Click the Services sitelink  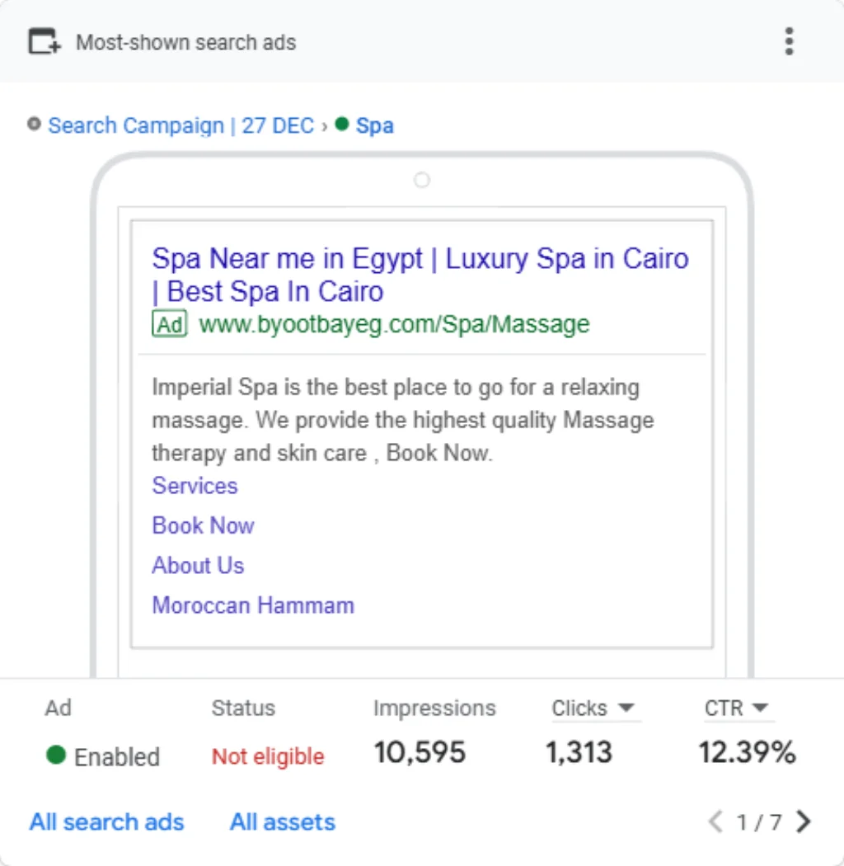pos(195,486)
